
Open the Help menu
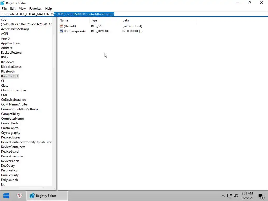pyautogui.click(x=48, y=9)
